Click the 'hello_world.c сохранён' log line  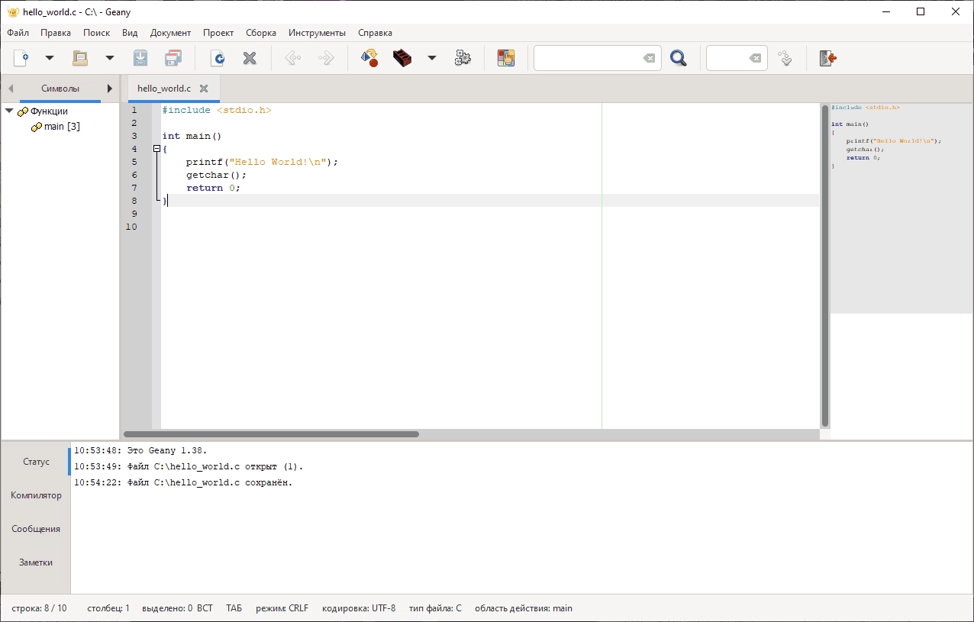(183, 482)
